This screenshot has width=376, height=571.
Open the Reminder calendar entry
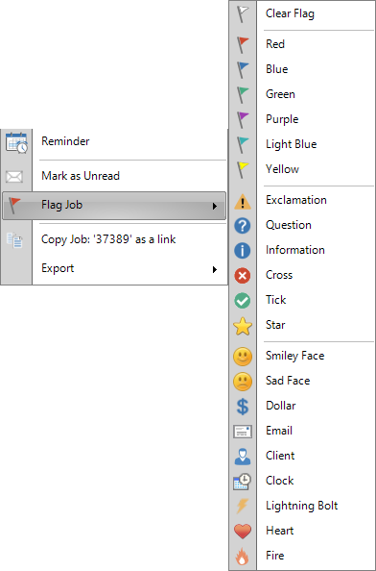(x=114, y=141)
